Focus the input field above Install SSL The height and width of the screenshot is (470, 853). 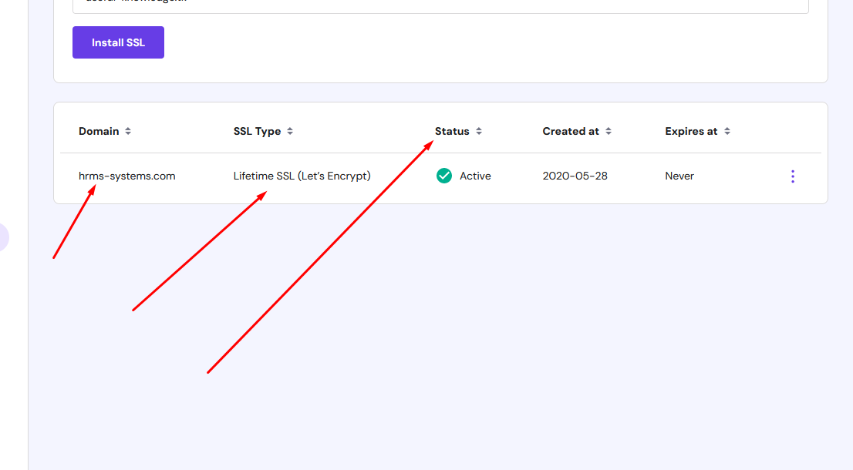tap(440, 5)
